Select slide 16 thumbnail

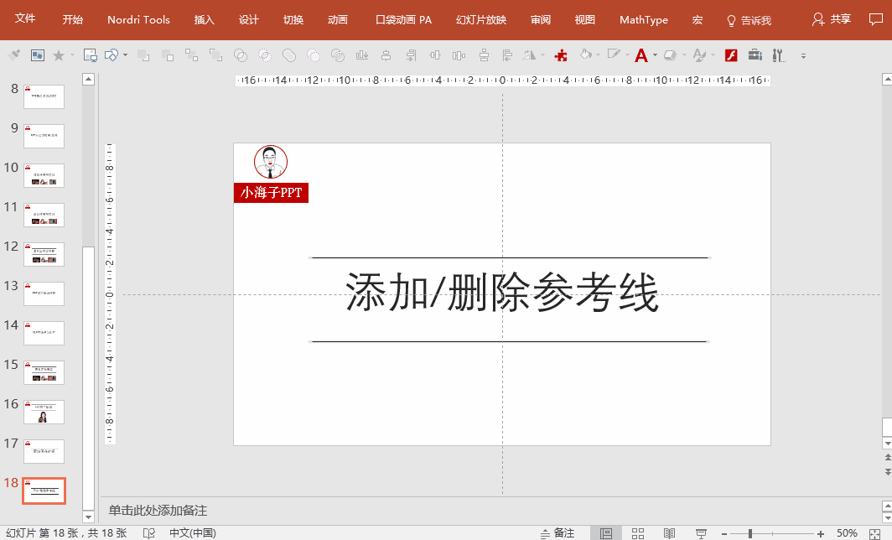coord(44,413)
